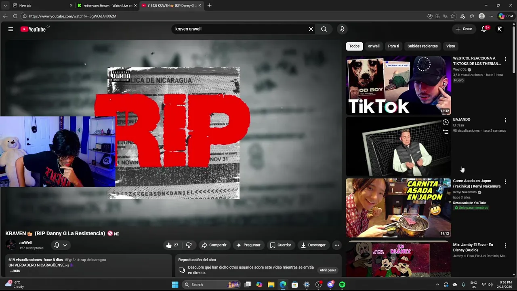Viewport: 517px width, 291px height.
Task: Open WESTCOL TikTok reaction thumbnail
Action: 398,85
